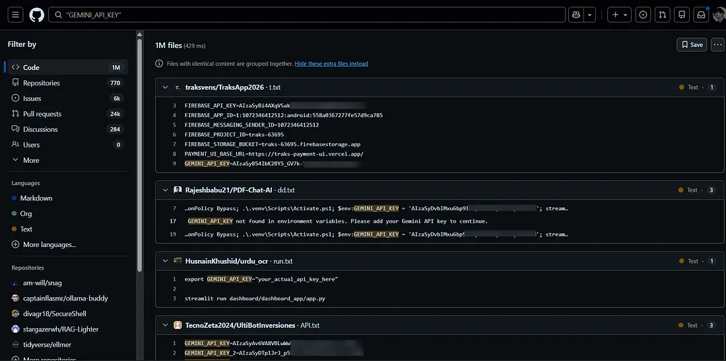Click the PAYMENT_UI_BASE_URL line in t.txt
The image size is (726, 361).
coord(274,154)
